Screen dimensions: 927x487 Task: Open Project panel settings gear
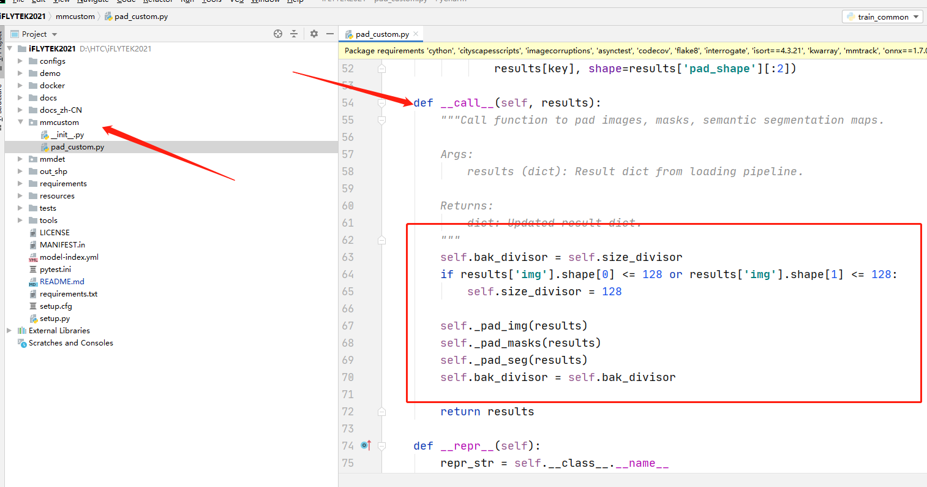[x=314, y=34]
